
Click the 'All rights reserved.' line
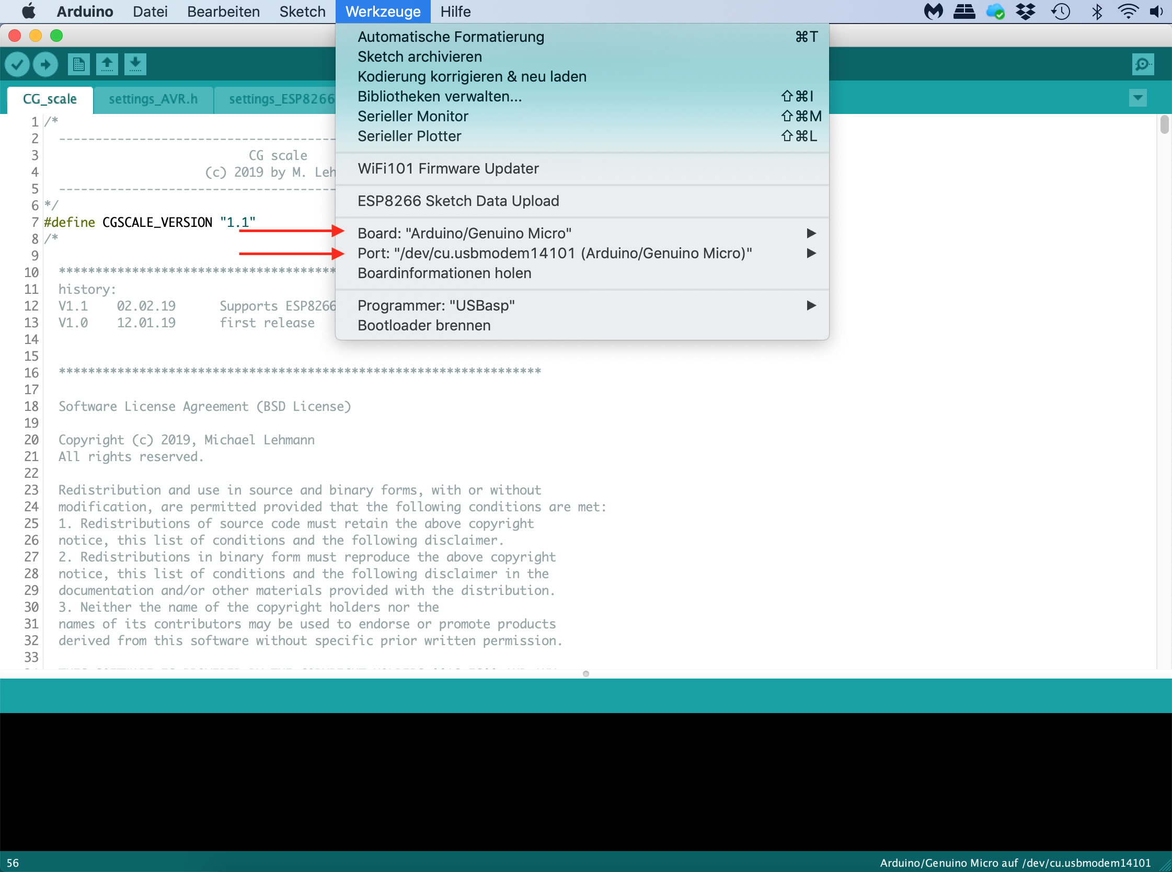[131, 456]
